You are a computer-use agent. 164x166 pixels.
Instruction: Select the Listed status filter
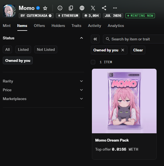(23, 49)
